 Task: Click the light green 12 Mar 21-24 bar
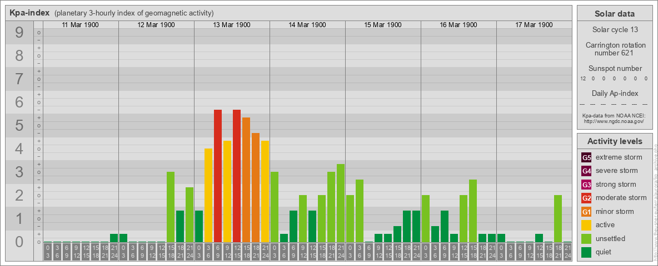pos(190,215)
